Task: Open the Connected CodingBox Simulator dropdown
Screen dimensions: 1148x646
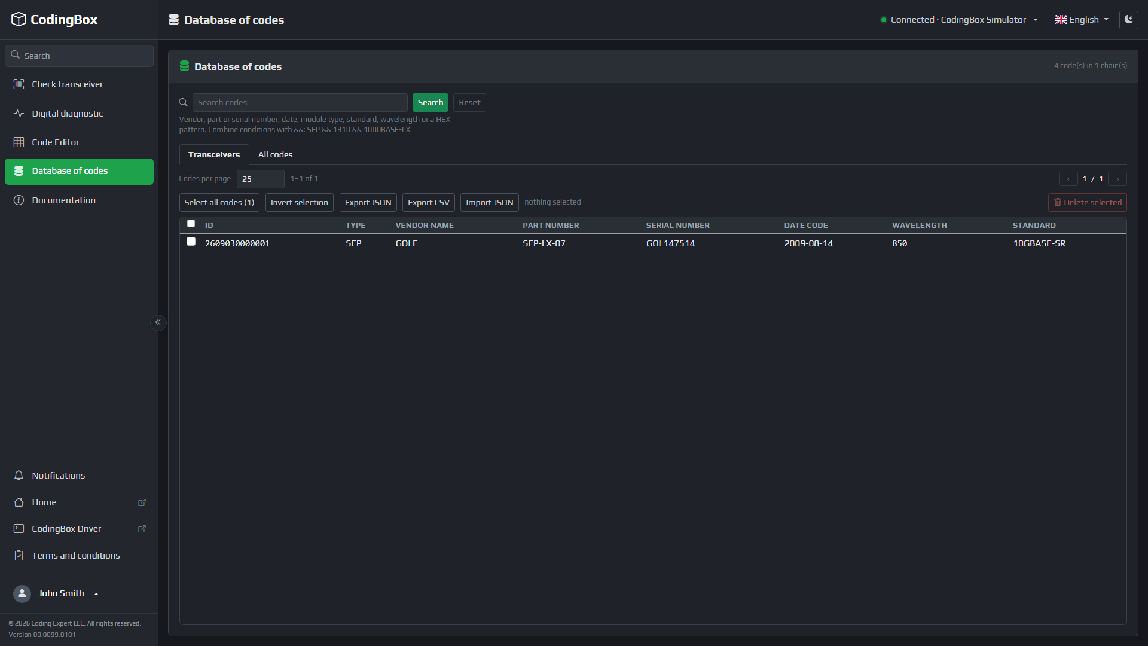Action: coord(960,20)
